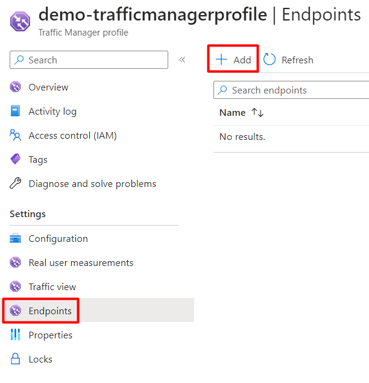Open the Configuration settings page
Image resolution: width=369 pixels, height=383 pixels.
tap(58, 239)
